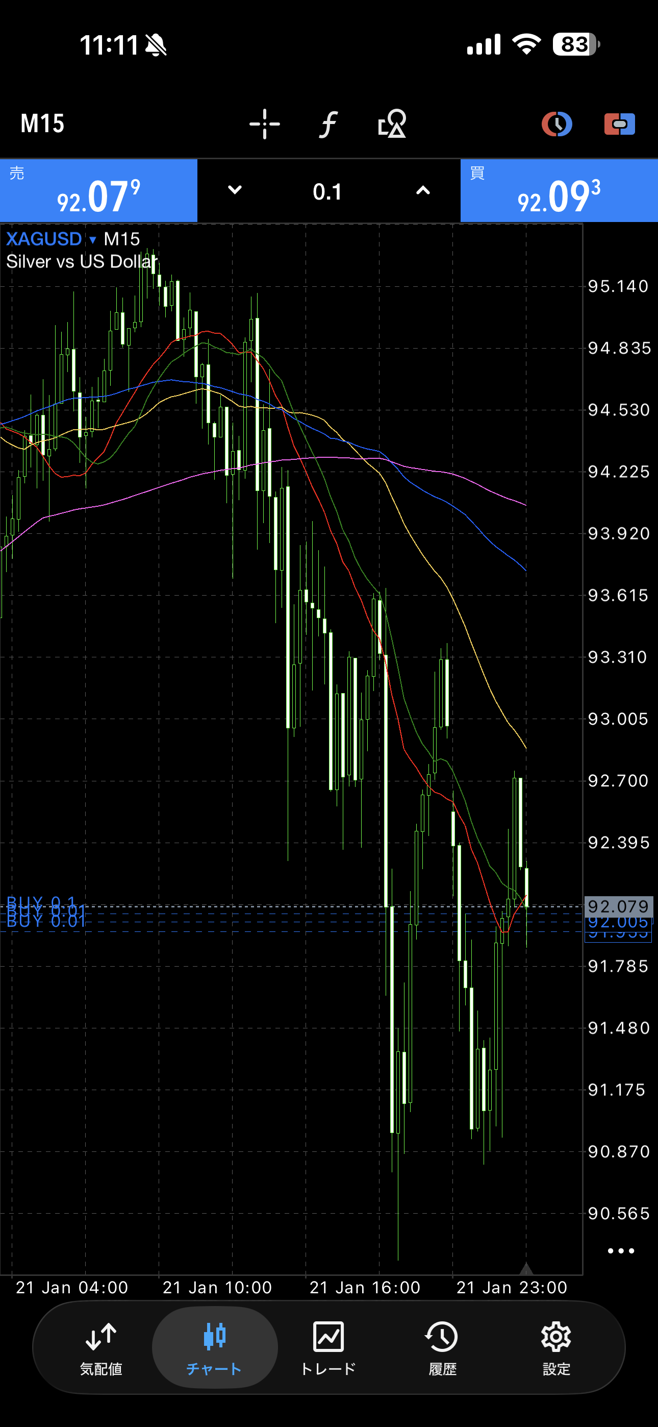The width and height of the screenshot is (658, 1427).
Task: Change the M15 timeframe selector
Action: pos(42,124)
